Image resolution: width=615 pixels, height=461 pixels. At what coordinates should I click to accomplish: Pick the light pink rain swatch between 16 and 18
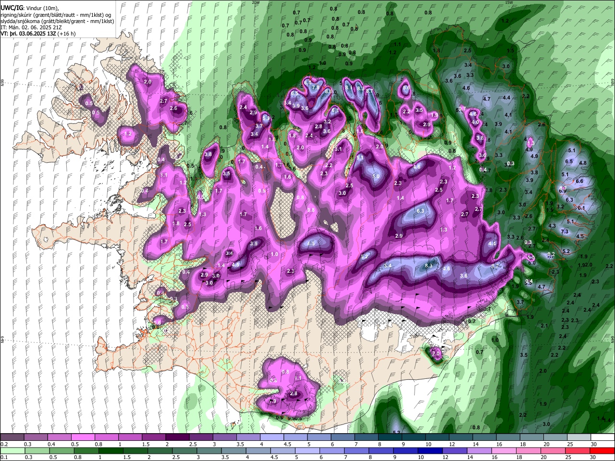(504, 450)
